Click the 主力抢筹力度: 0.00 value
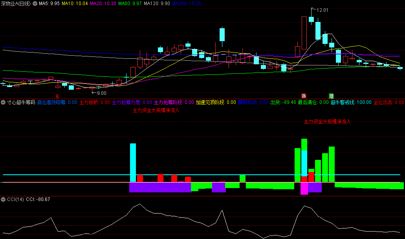Screen dimensions: 405x239 coord(132,103)
